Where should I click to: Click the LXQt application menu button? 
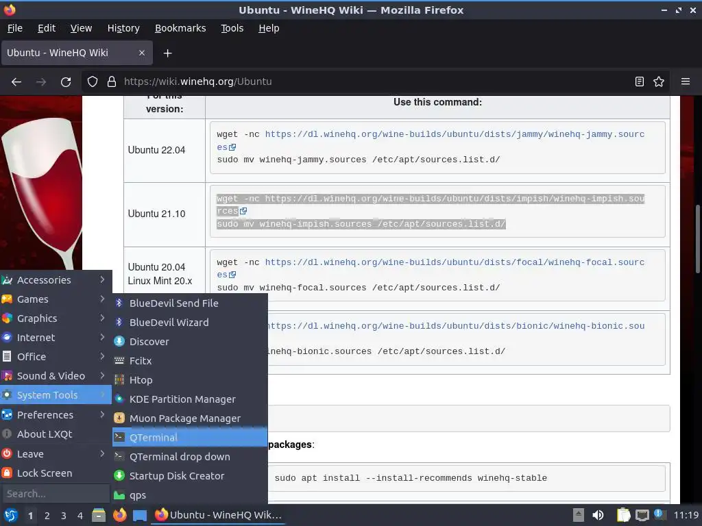coord(10,515)
